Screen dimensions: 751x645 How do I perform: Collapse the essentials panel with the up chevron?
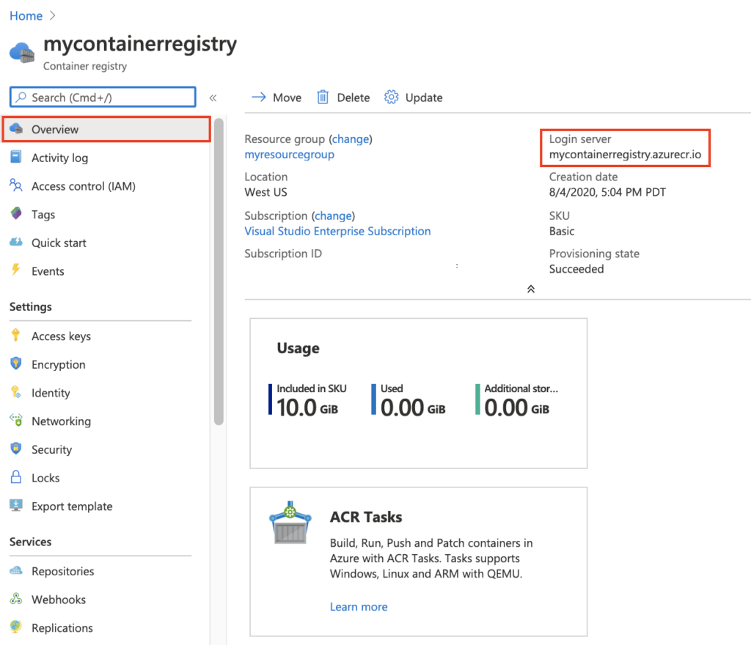click(531, 289)
